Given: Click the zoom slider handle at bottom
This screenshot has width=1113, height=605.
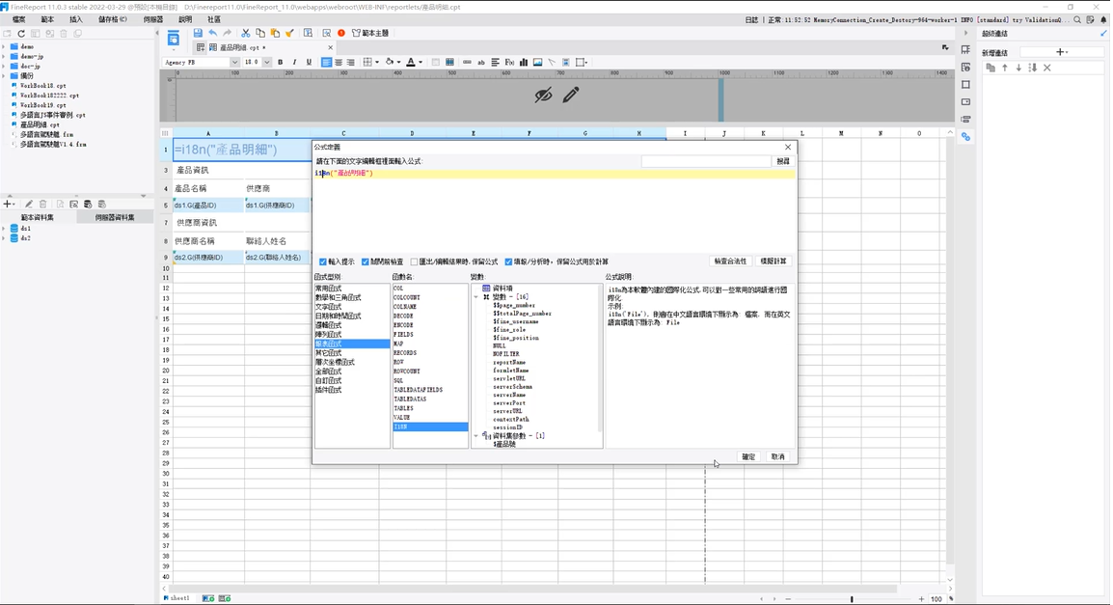Looking at the screenshot, I should point(852,599).
